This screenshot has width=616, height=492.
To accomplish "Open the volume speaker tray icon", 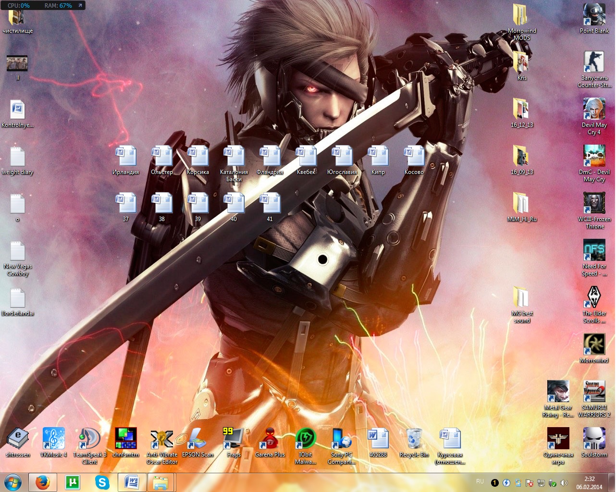I will pos(564,483).
